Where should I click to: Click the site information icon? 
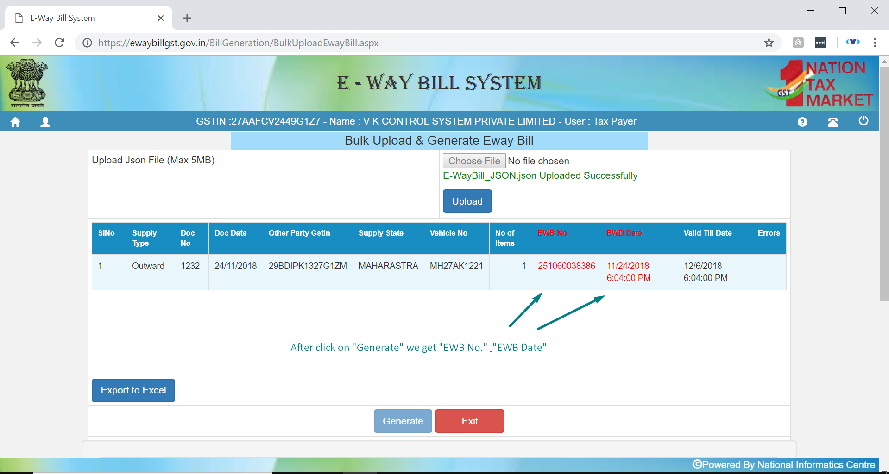click(87, 43)
